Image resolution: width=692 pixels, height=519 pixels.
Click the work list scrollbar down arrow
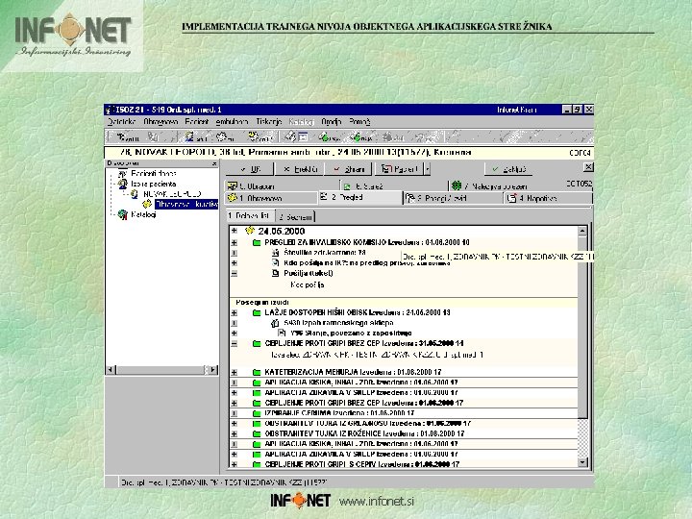582,462
